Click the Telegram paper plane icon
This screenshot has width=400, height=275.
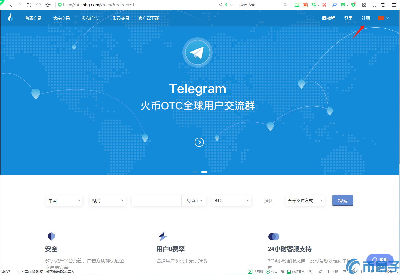tap(197, 53)
